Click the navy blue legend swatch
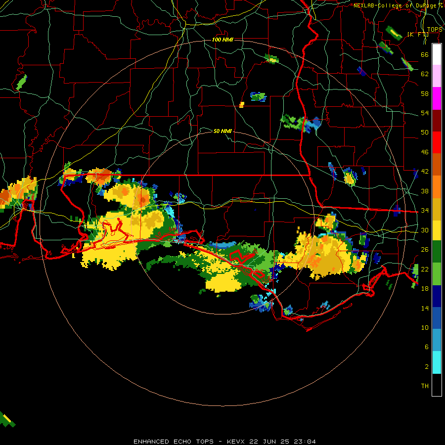 437,296
